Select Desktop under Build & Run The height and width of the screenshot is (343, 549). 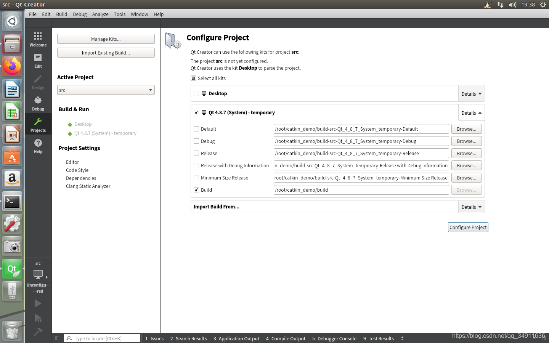tap(83, 124)
